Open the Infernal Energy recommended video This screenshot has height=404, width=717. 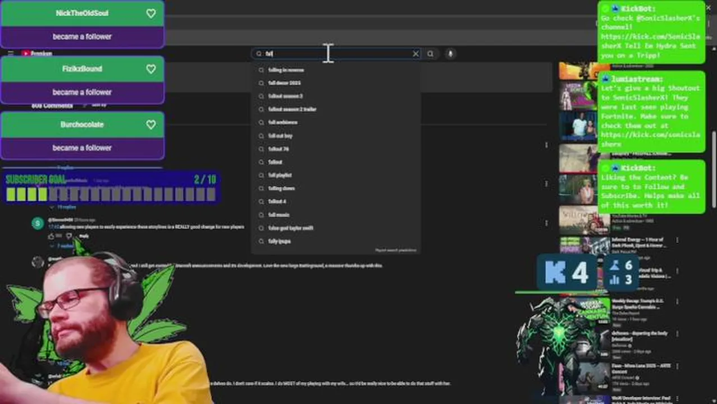(x=638, y=242)
